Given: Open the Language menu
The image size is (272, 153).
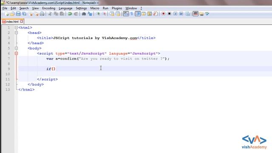Looking at the screenshot, I should click(x=65, y=8).
